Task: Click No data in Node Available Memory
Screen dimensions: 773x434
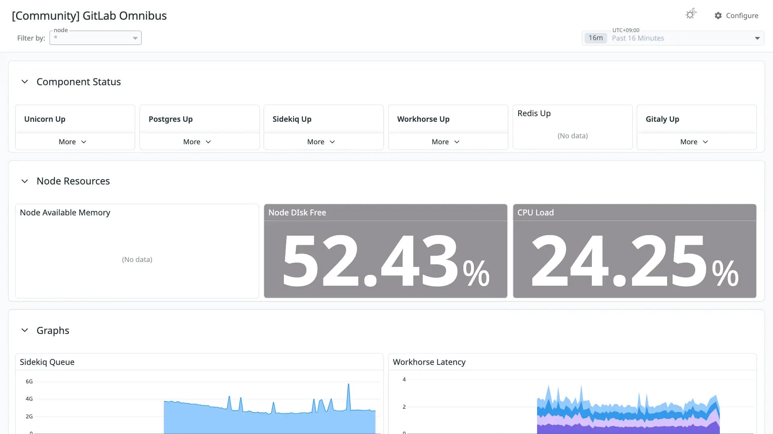Action: pyautogui.click(x=137, y=260)
